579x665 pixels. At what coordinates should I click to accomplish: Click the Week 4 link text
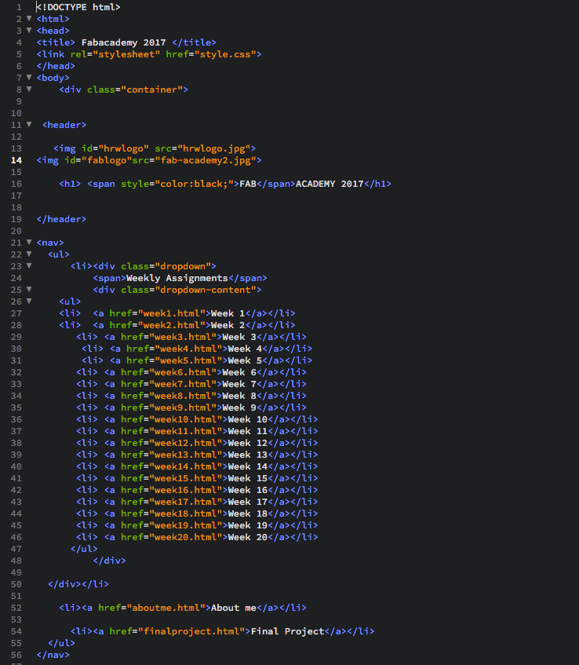coord(245,349)
